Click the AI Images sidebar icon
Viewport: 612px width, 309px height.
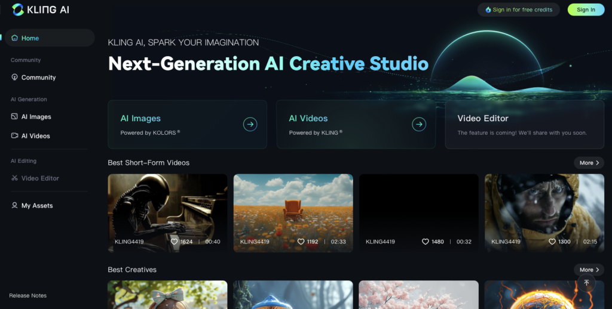coord(14,116)
